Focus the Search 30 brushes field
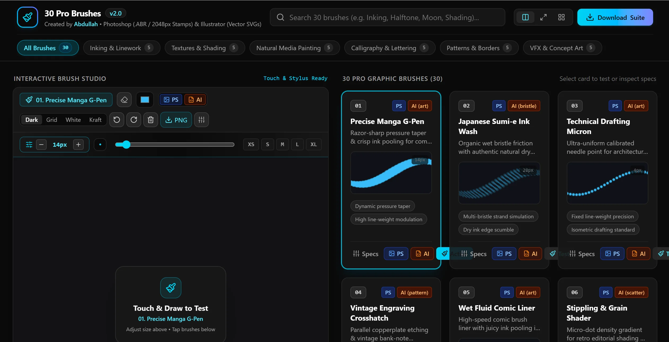The image size is (669, 342). tap(387, 17)
